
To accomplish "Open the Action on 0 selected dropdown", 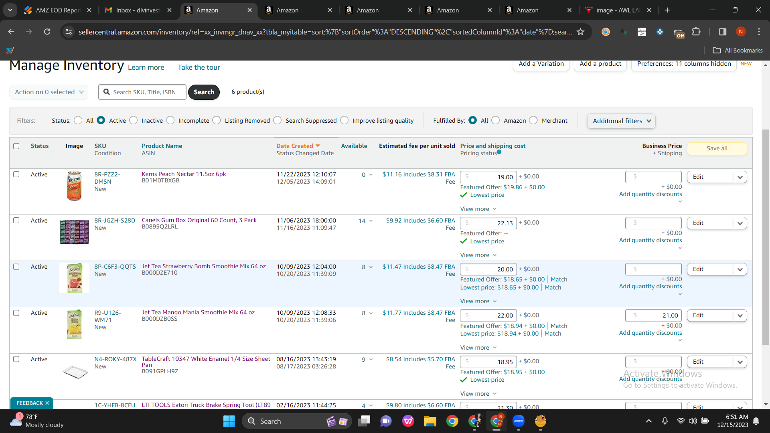I will pos(49,92).
